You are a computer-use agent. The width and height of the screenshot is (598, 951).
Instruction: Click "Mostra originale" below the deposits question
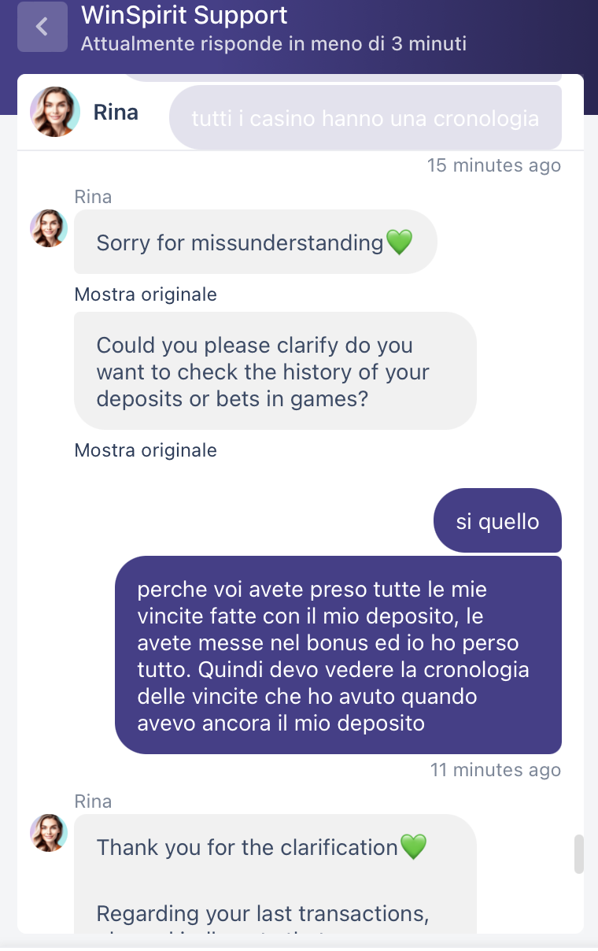(146, 450)
